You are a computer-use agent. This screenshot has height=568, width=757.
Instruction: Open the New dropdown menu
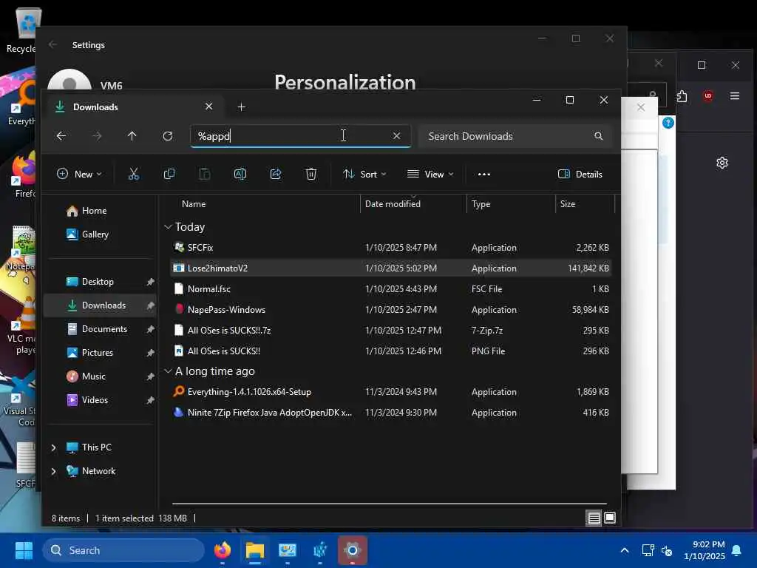[x=79, y=175]
